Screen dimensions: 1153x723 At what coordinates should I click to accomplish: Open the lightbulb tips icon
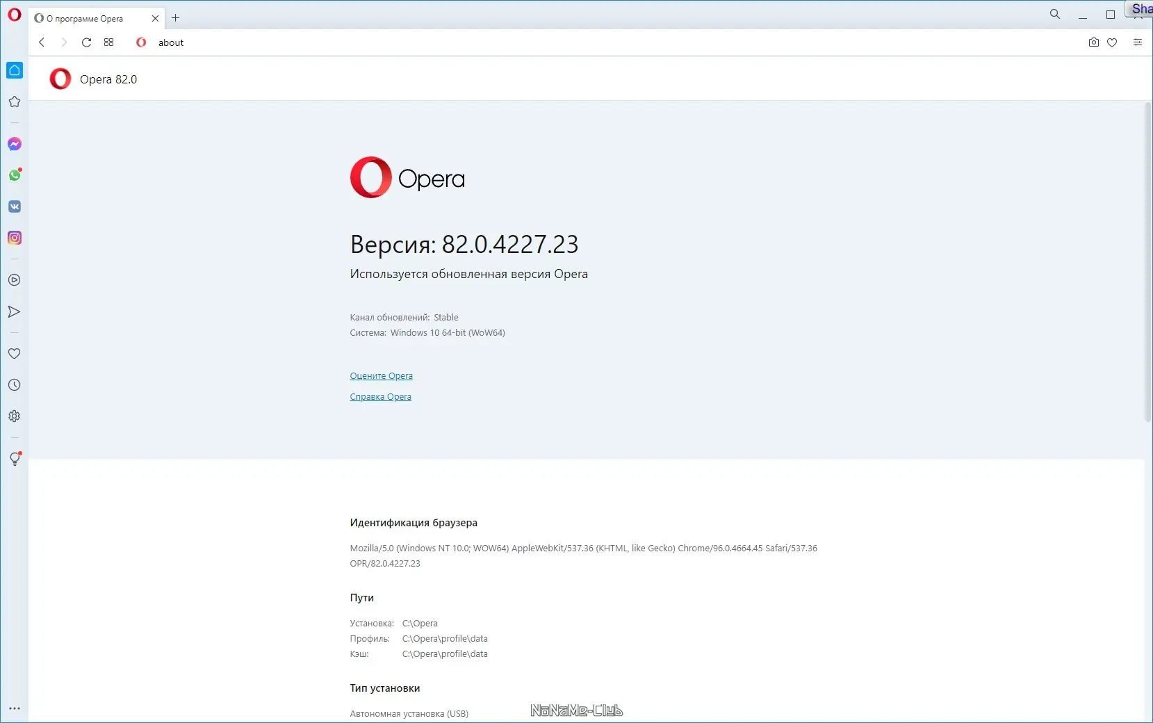[x=15, y=459]
